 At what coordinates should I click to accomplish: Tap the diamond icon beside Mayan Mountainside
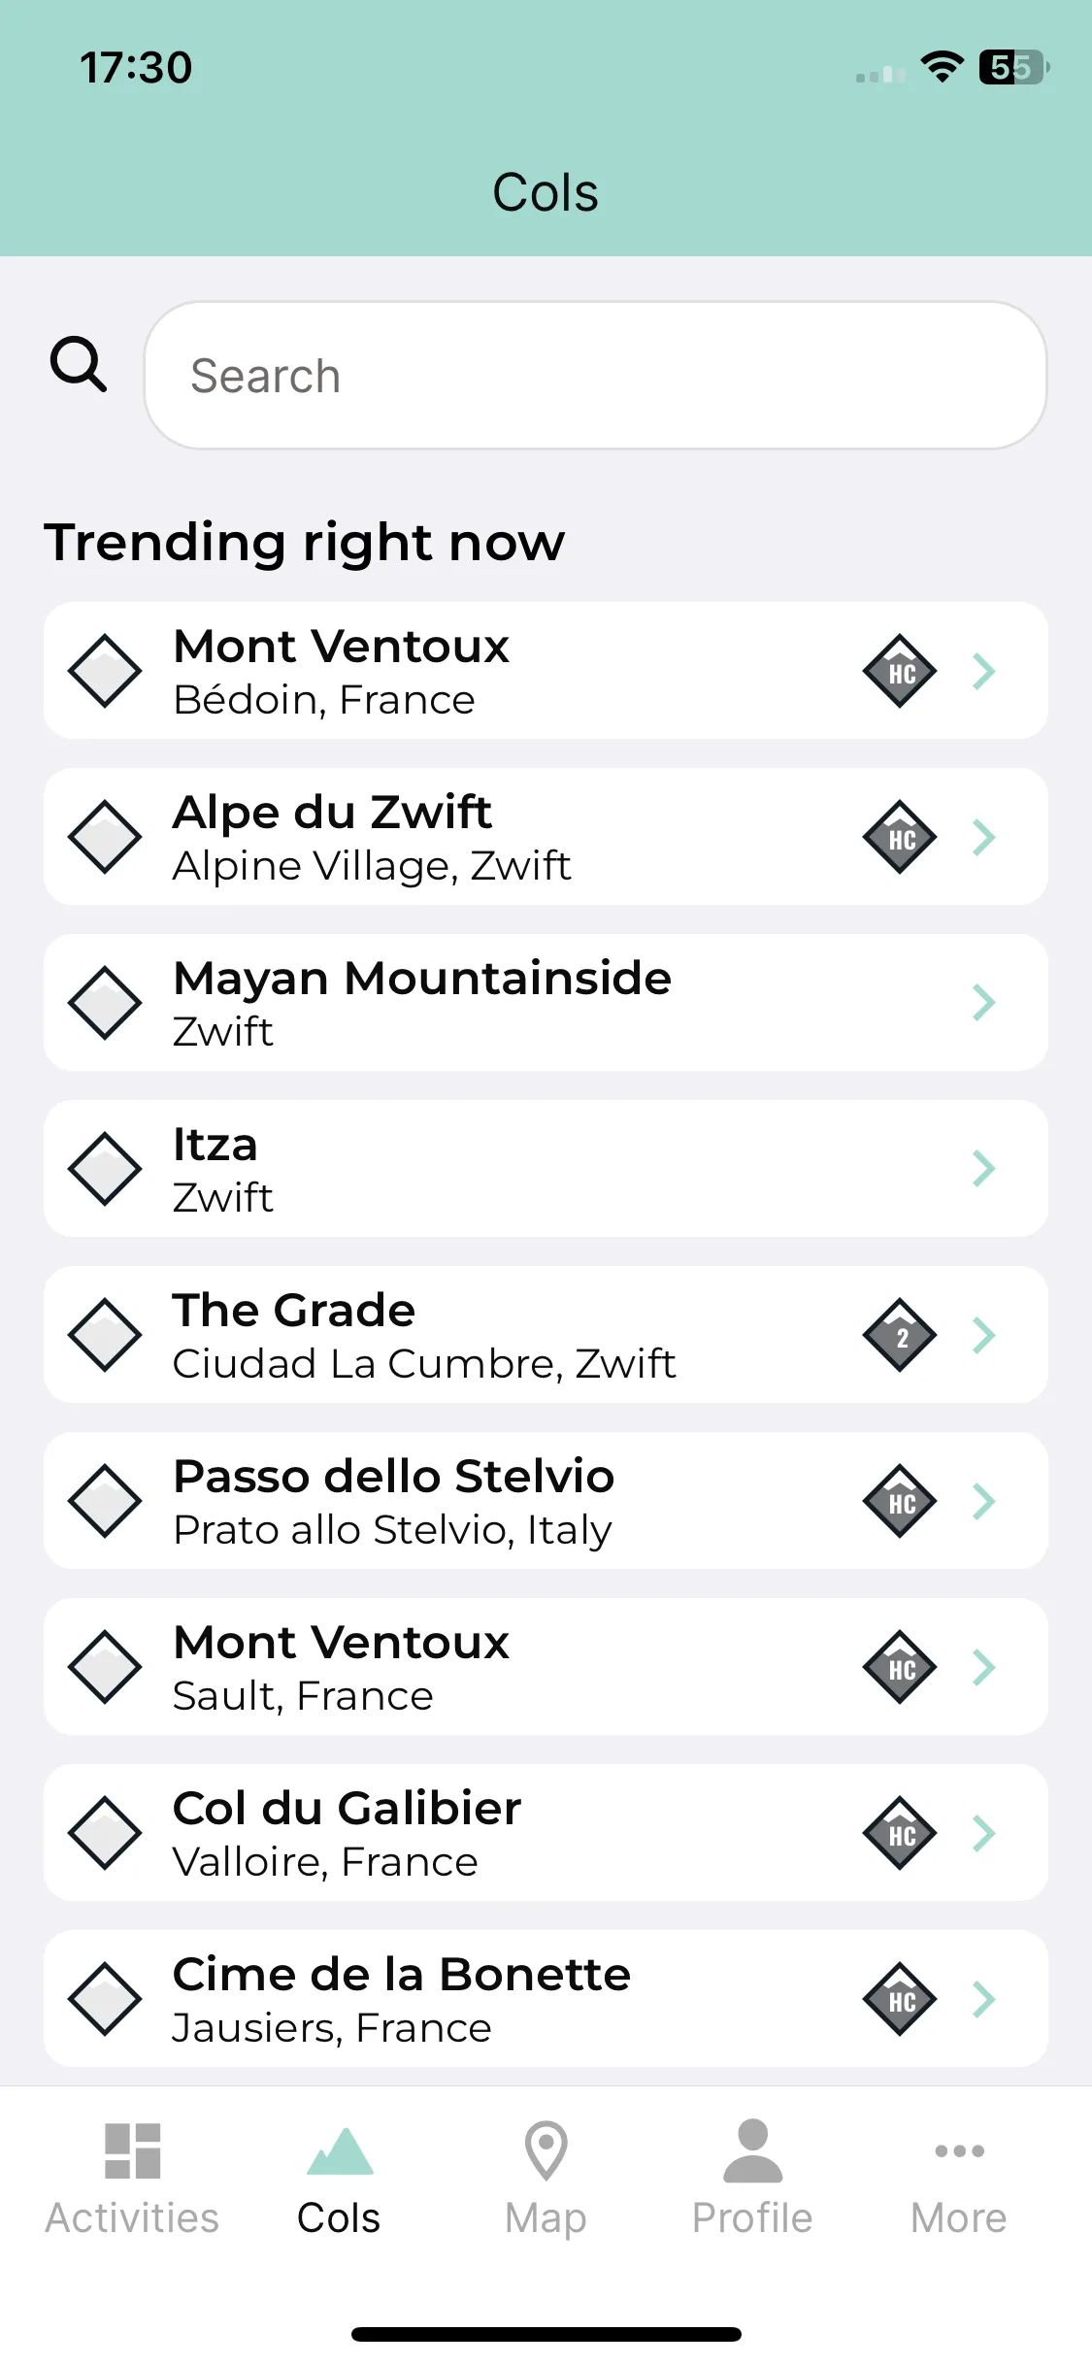(105, 1003)
